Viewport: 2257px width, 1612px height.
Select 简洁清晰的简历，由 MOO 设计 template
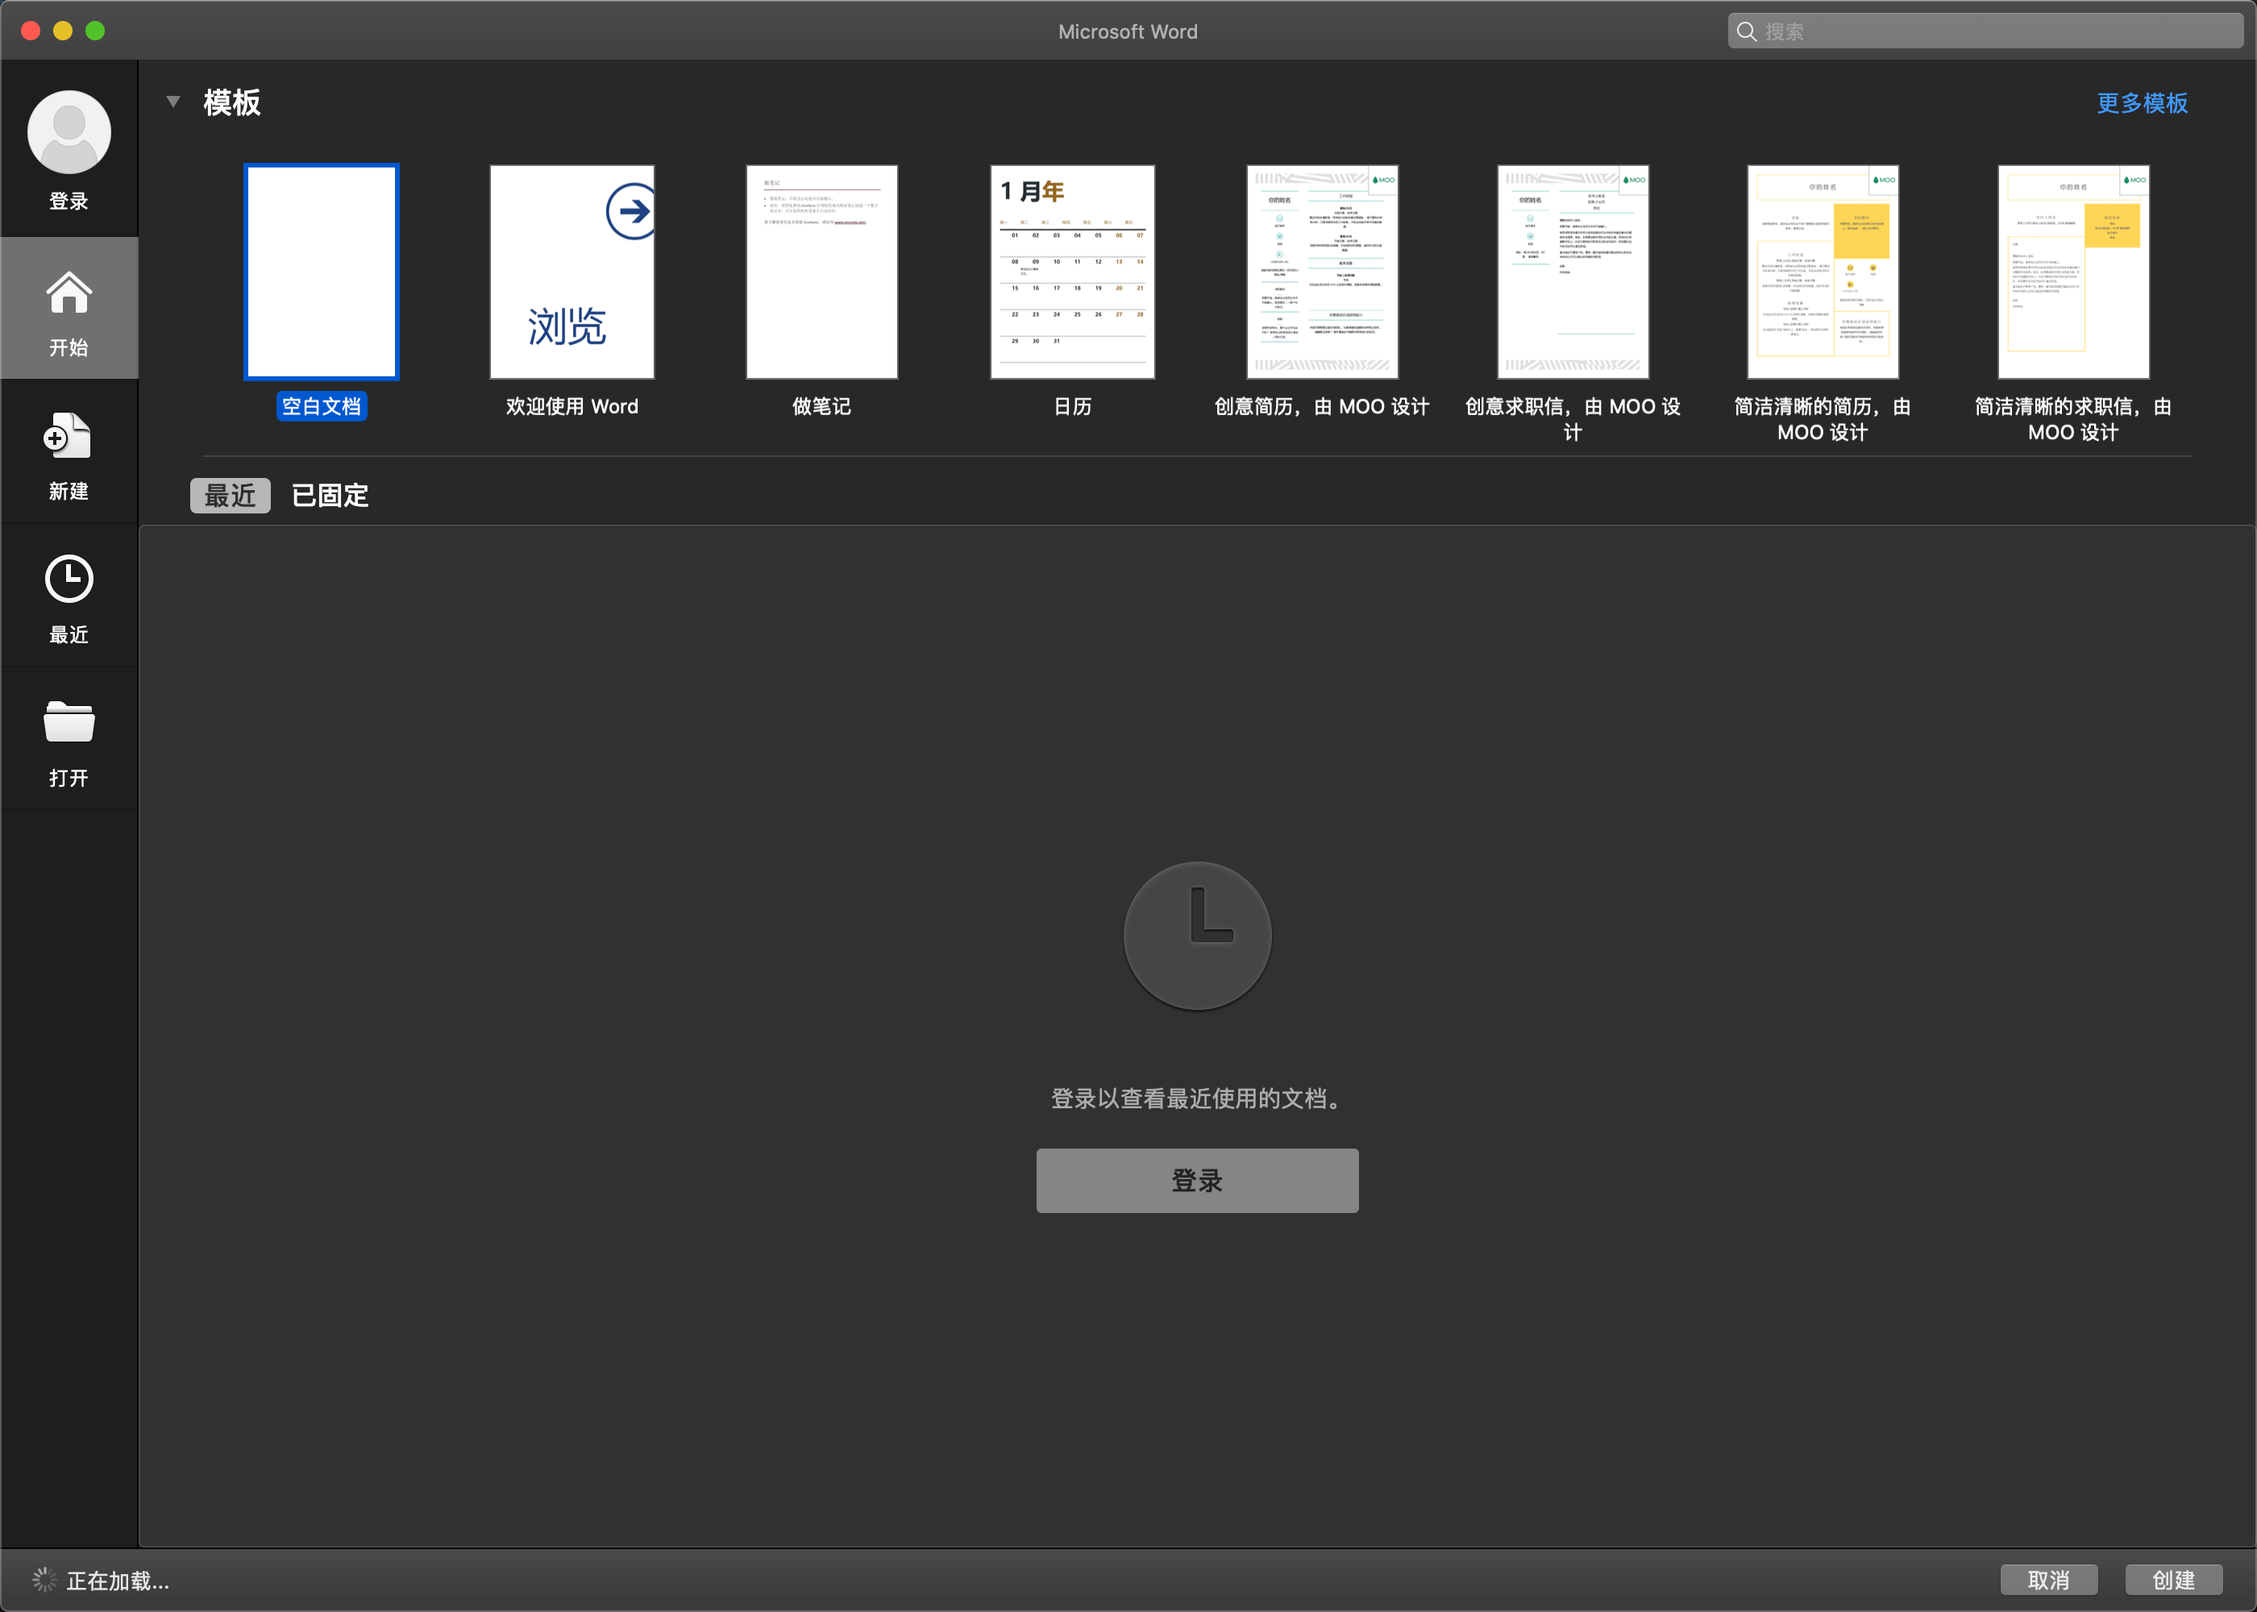point(1823,272)
